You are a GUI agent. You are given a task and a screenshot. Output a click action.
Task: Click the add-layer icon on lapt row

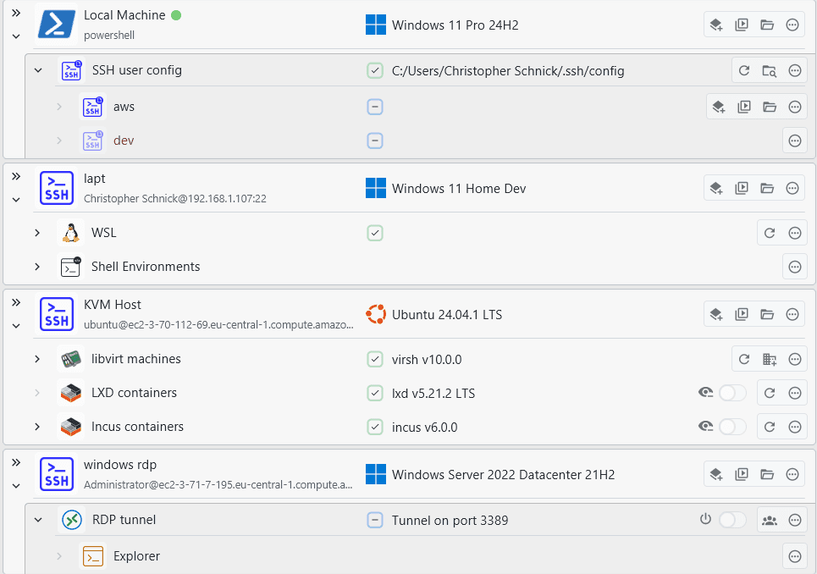[716, 188]
